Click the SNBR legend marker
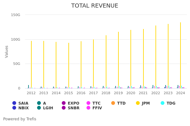This screenshot has width=190, height=126. point(64,108)
